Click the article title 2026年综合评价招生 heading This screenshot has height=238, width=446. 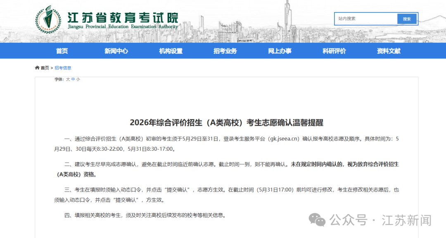tap(226, 123)
